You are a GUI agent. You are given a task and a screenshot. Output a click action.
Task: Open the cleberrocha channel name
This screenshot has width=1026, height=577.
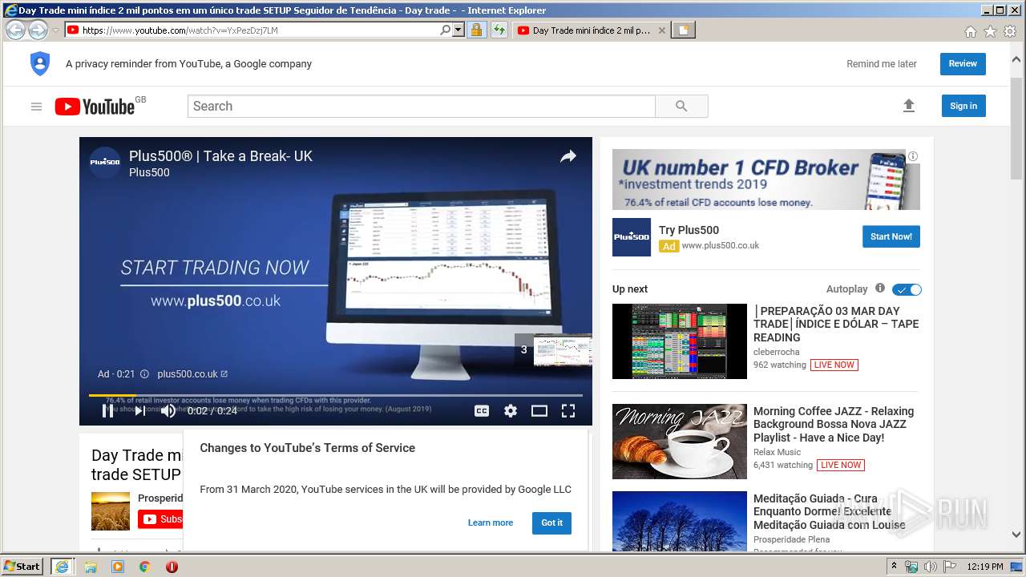click(x=777, y=352)
